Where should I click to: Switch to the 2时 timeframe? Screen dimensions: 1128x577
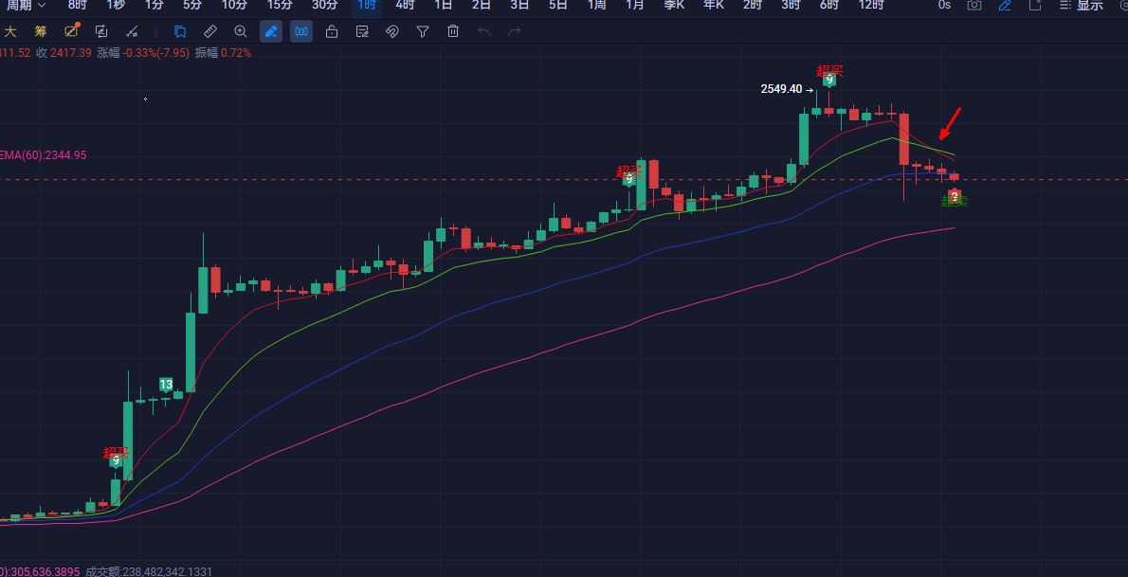[x=753, y=5]
